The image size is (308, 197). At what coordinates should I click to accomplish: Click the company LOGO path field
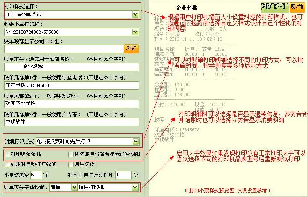tap(63, 49)
